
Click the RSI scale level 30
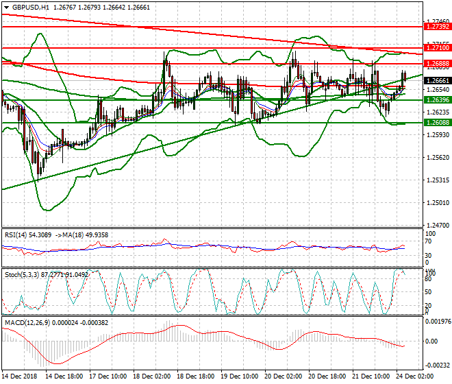coord(429,256)
